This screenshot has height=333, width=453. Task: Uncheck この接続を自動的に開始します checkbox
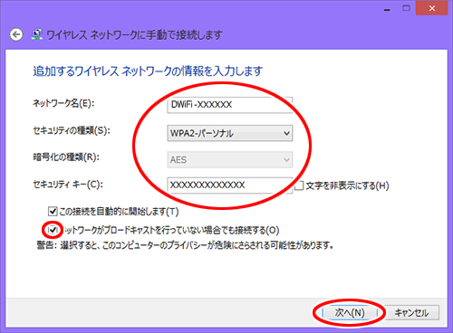[x=53, y=212]
